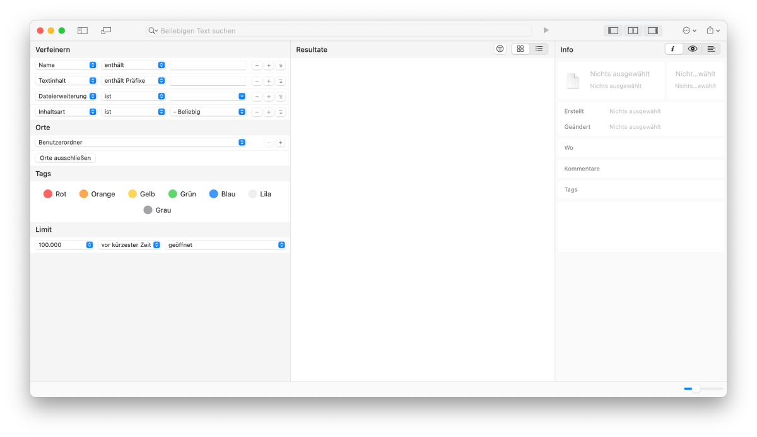The image size is (757, 437).
Task: Switch results to icon grid view
Action: click(520, 49)
